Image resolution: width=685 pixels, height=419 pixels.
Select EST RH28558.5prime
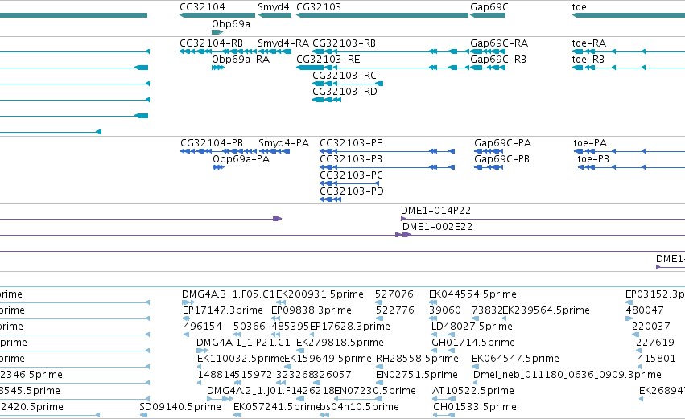pos(417,359)
